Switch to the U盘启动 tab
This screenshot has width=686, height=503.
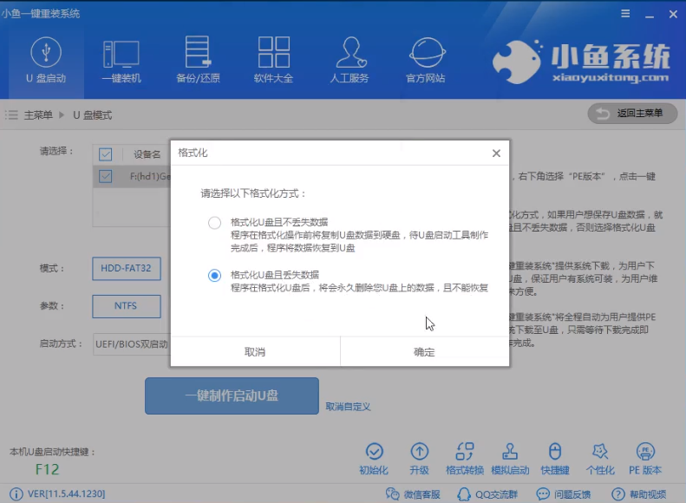45,60
